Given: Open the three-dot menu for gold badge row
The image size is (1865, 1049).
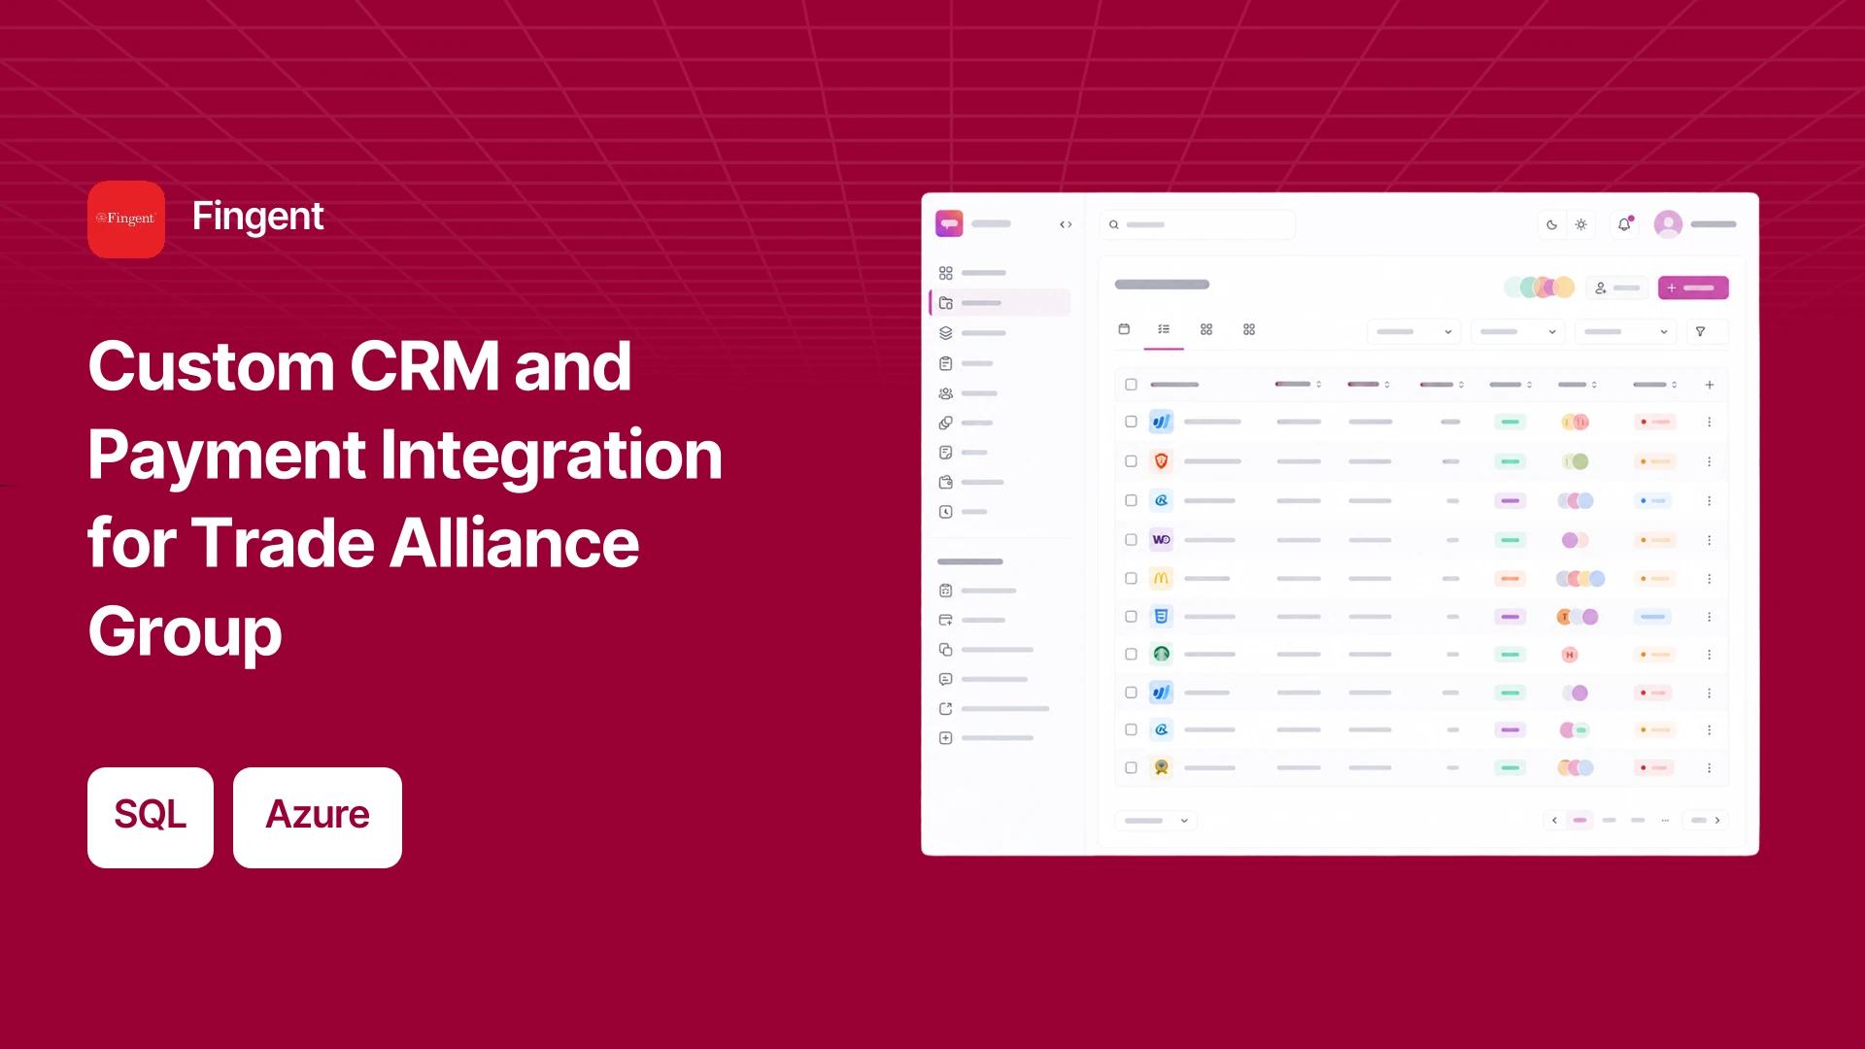Looking at the screenshot, I should tap(1710, 767).
